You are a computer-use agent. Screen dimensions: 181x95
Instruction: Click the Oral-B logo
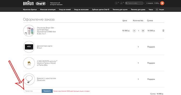41,4
